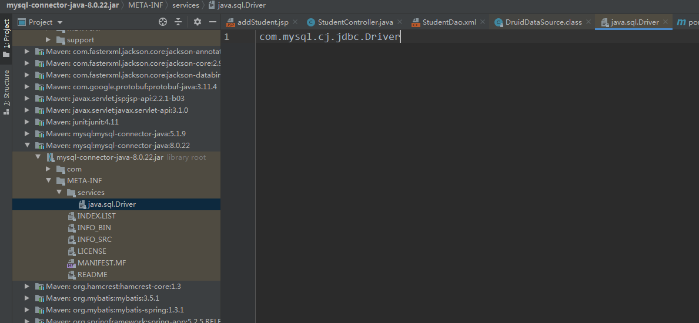Select INDEX.LIST file
The image size is (699, 323).
click(97, 216)
